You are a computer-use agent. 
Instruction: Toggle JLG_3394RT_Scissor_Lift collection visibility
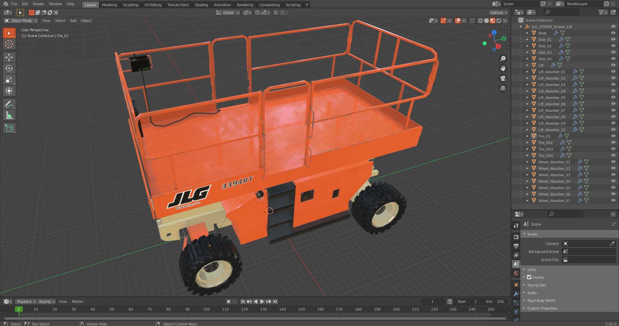[613, 26]
